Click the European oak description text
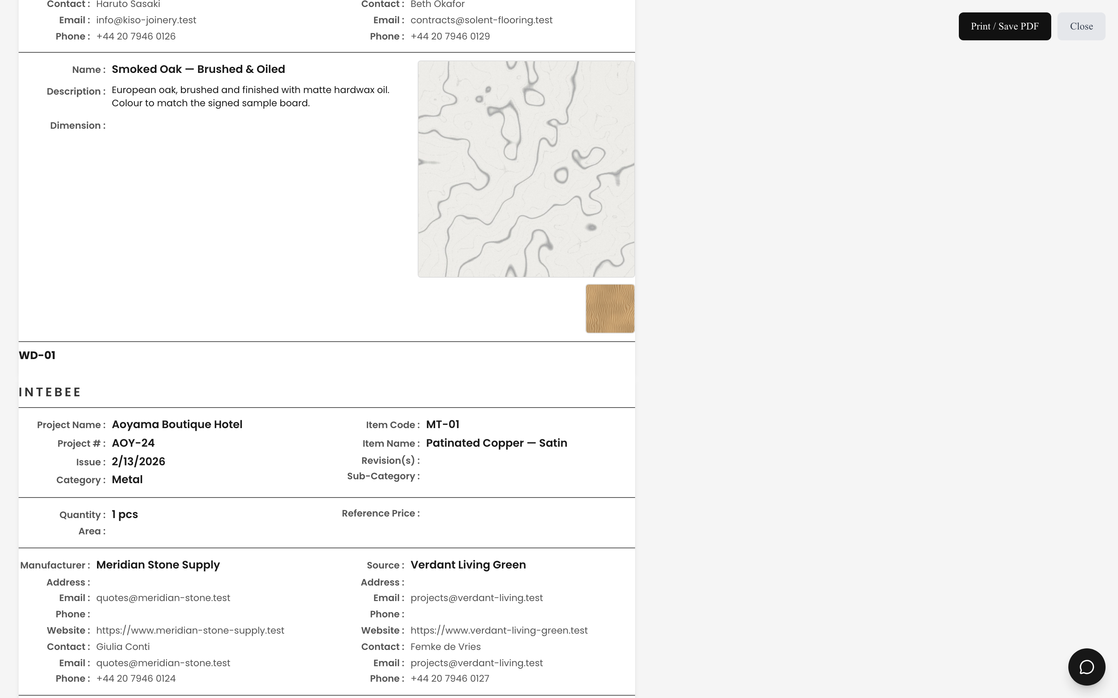The width and height of the screenshot is (1118, 698). point(250,97)
